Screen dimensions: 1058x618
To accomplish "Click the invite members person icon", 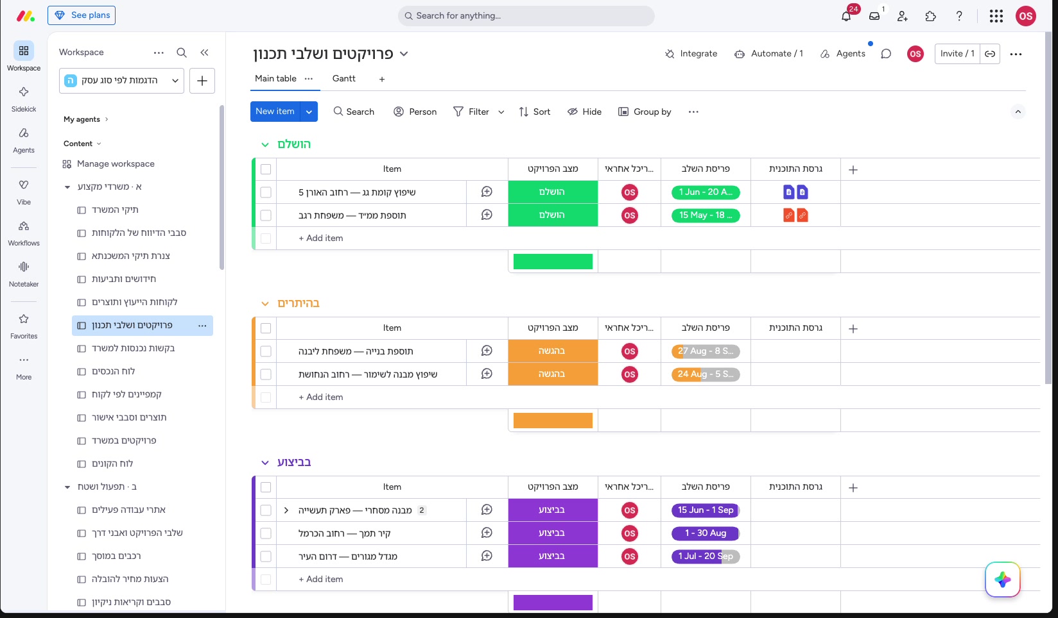I will pos(903,16).
